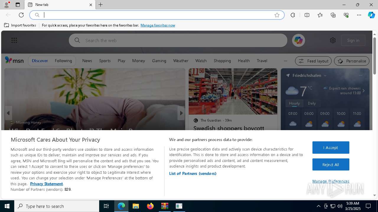Launch Firefox from taskbar
The height and width of the screenshot is (212, 378).
150,206
